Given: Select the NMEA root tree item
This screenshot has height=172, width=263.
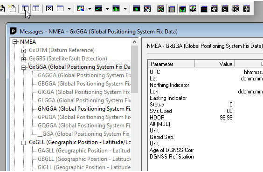Looking at the screenshot, I should pyautogui.click(x=28, y=42).
